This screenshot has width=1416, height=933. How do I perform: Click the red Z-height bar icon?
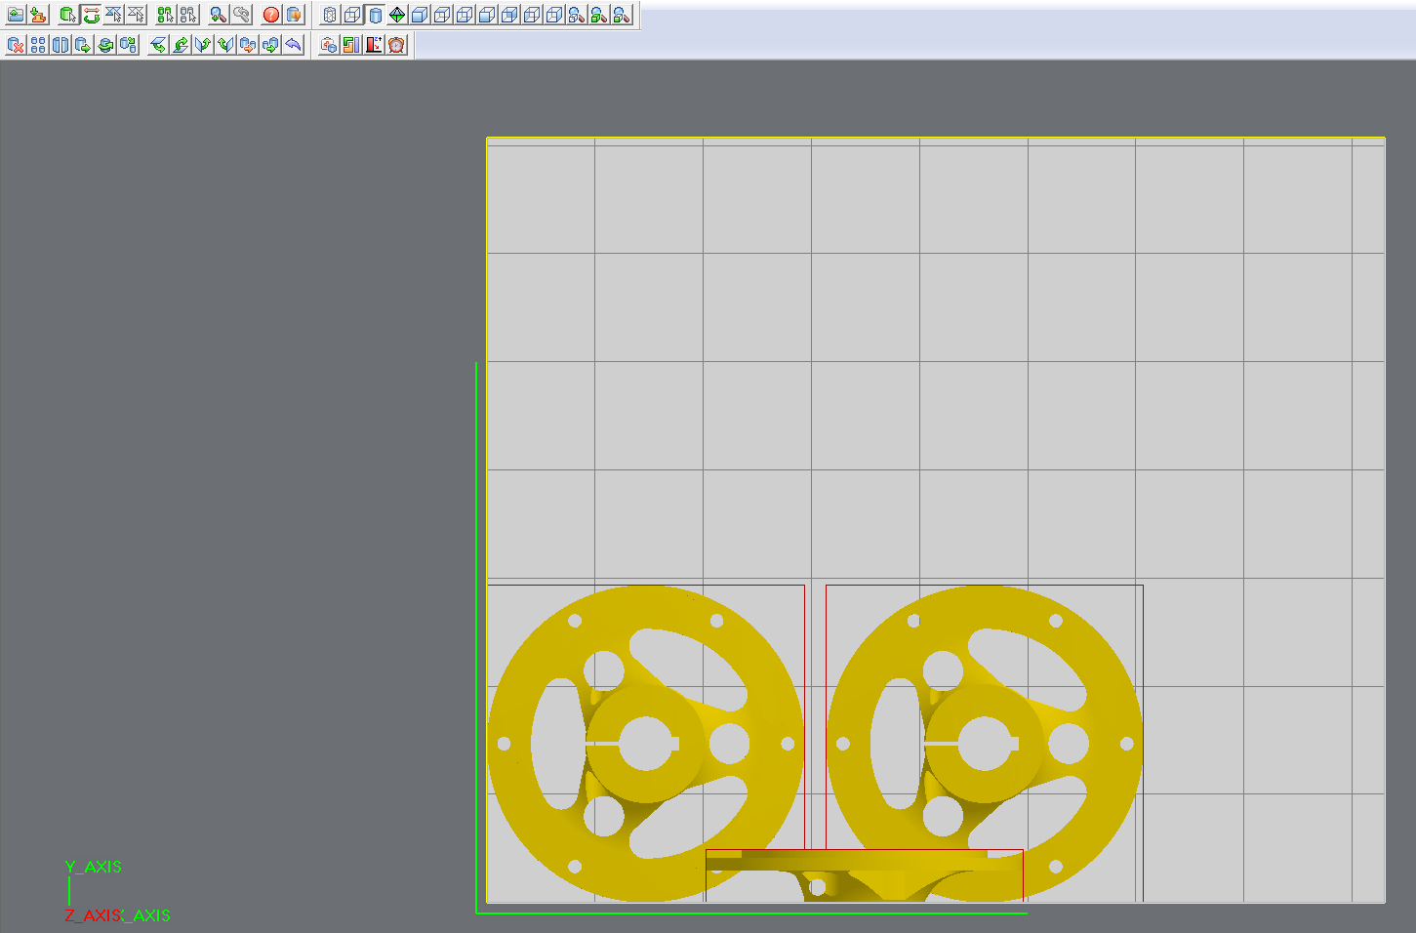374,45
